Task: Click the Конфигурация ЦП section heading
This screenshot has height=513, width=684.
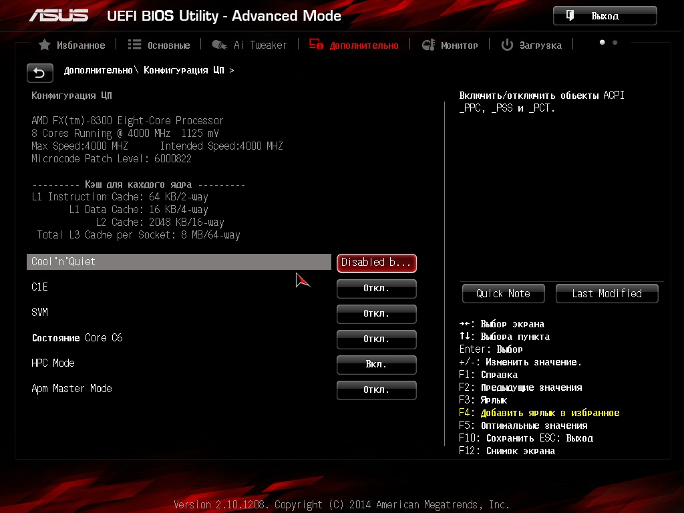Action: [x=71, y=96]
